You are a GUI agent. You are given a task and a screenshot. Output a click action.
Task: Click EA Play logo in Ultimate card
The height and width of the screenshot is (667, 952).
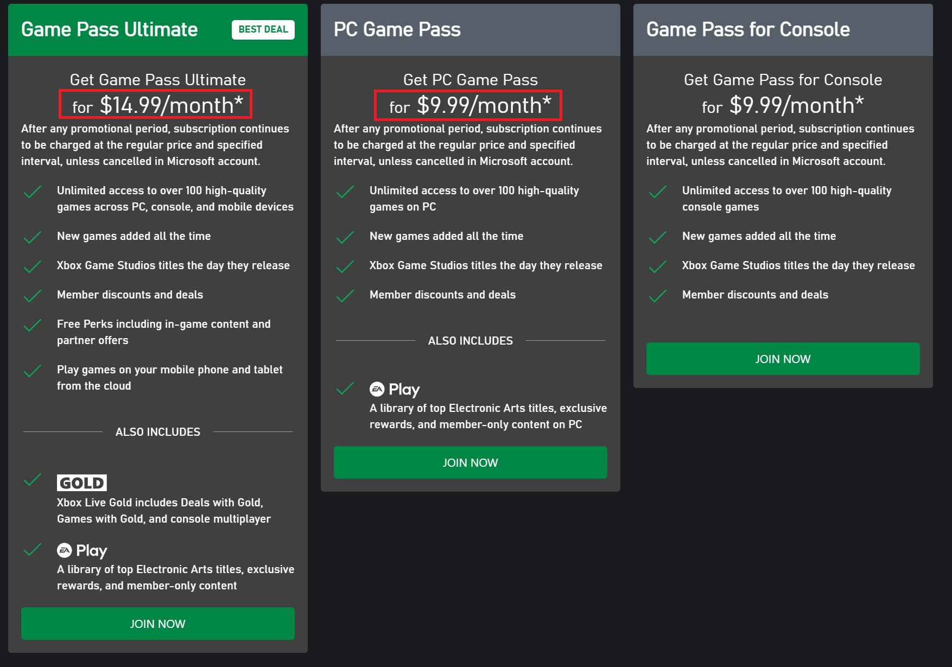82,550
